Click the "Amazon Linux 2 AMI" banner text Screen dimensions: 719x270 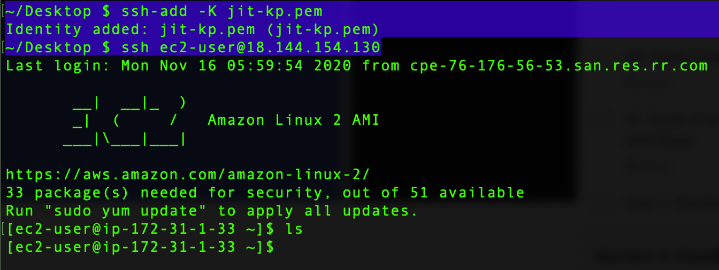(x=294, y=120)
